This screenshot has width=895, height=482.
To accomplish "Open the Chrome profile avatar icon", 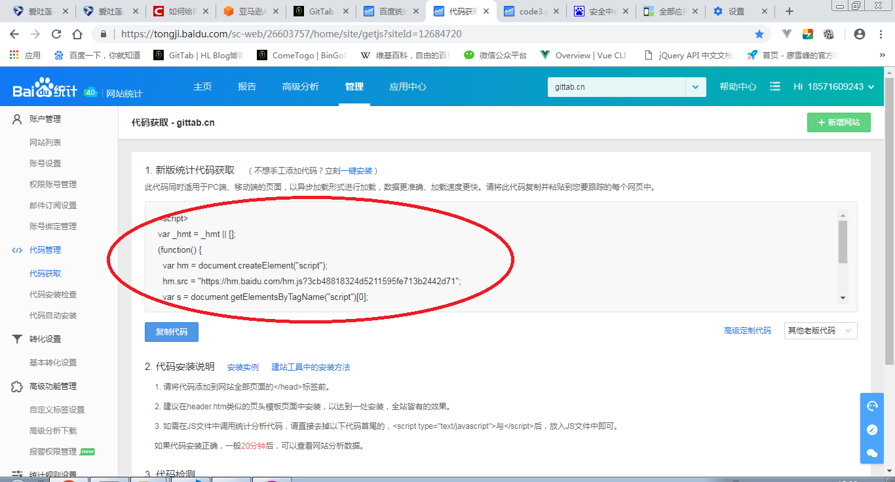I will point(860,34).
